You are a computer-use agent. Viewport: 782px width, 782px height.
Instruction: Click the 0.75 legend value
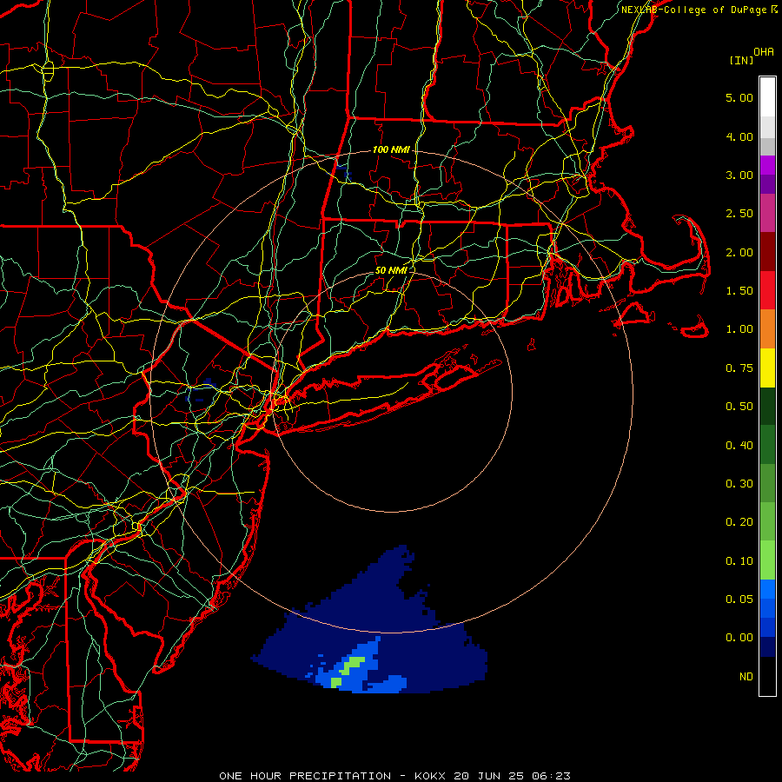(x=739, y=368)
